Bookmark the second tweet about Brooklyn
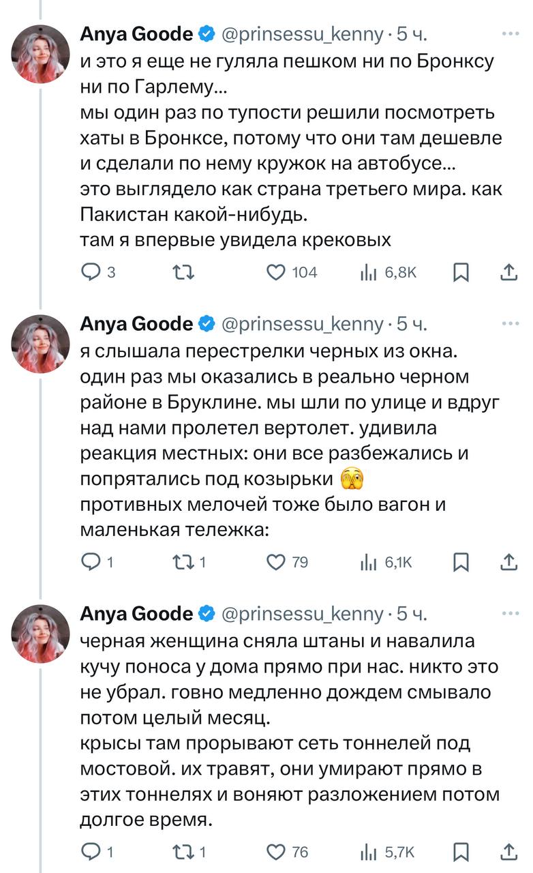 tap(461, 562)
